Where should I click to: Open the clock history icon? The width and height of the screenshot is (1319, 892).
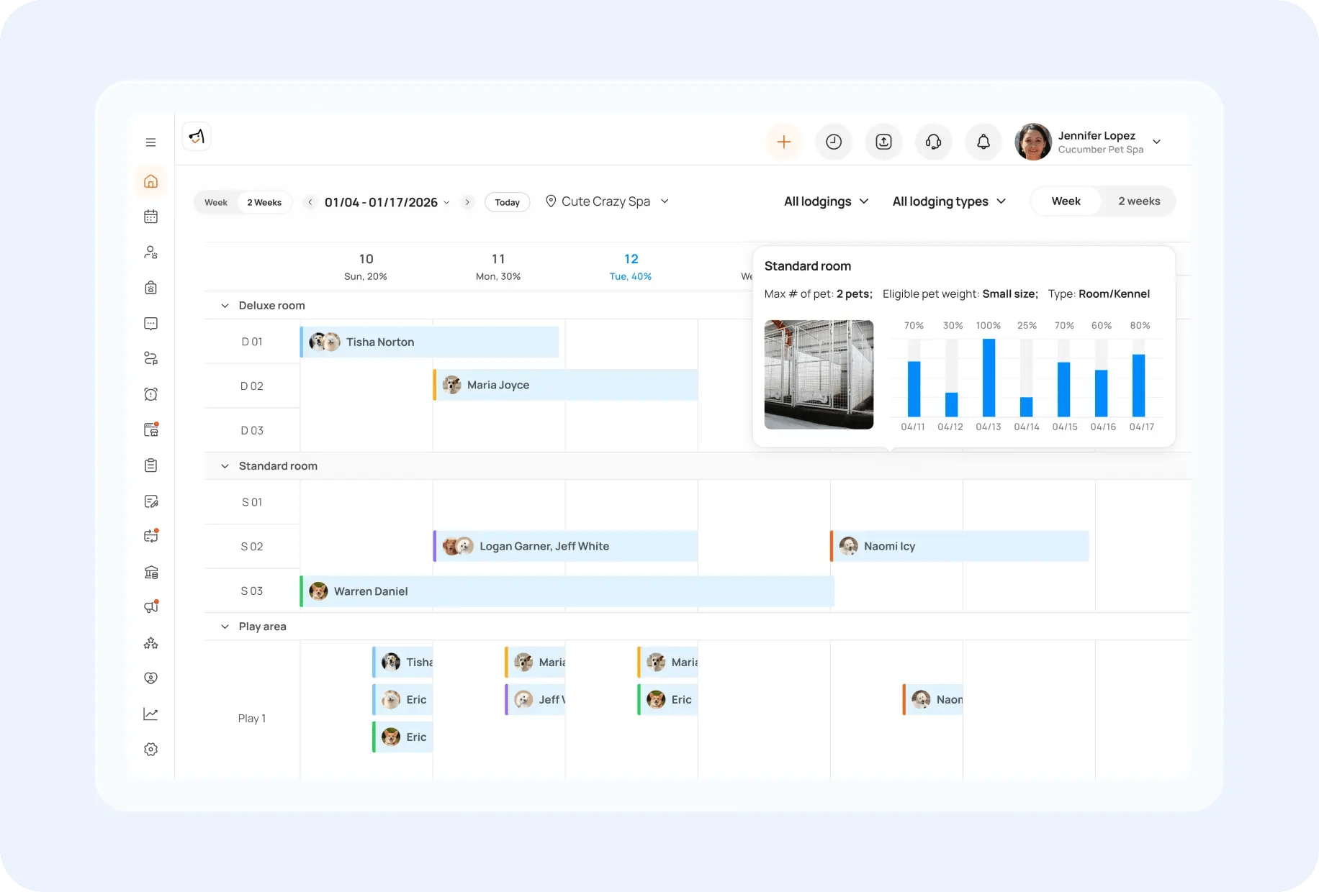[x=833, y=142]
